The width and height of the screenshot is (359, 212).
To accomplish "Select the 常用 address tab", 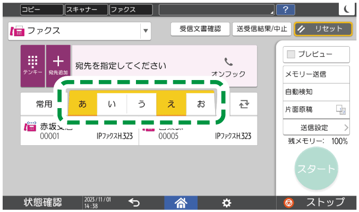I will tap(44, 104).
